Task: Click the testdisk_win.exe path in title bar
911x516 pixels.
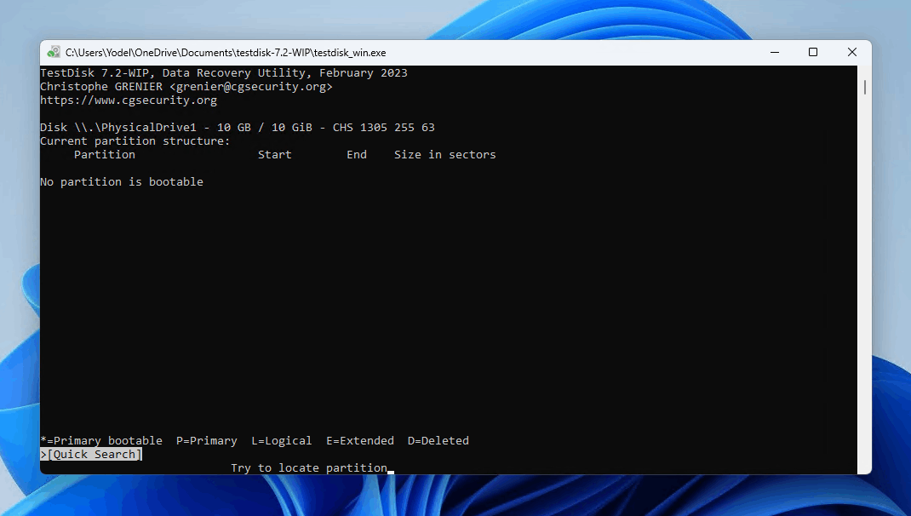Action: [x=226, y=53]
